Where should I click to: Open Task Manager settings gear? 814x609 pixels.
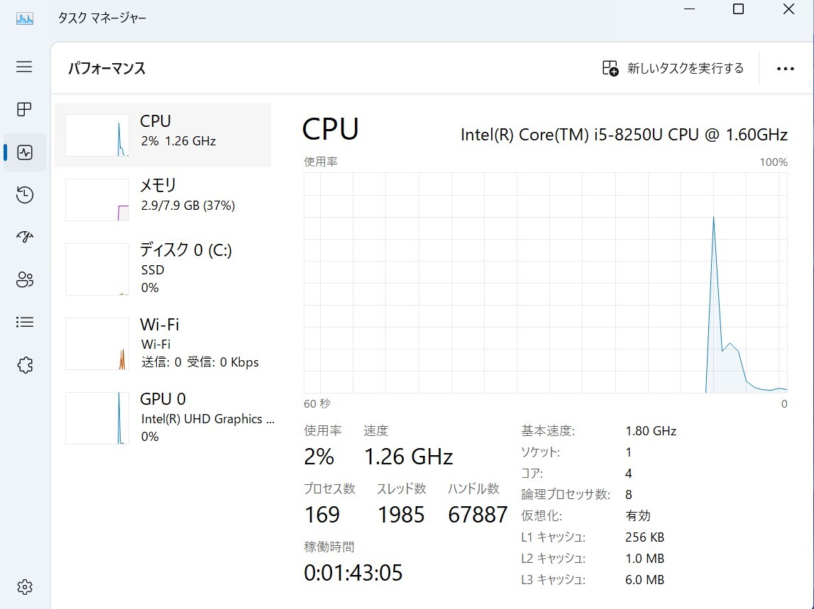pos(24,587)
